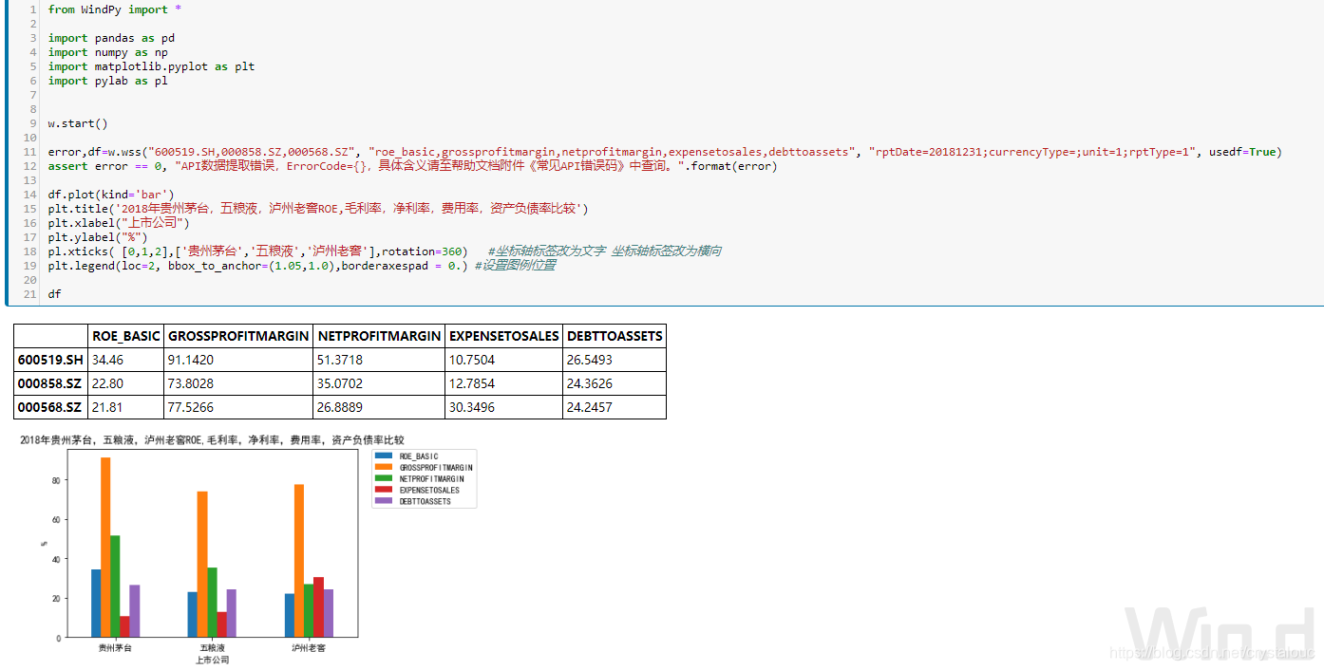1324x670 pixels.
Task: Click the 000858.SZ row index
Action: point(51,383)
